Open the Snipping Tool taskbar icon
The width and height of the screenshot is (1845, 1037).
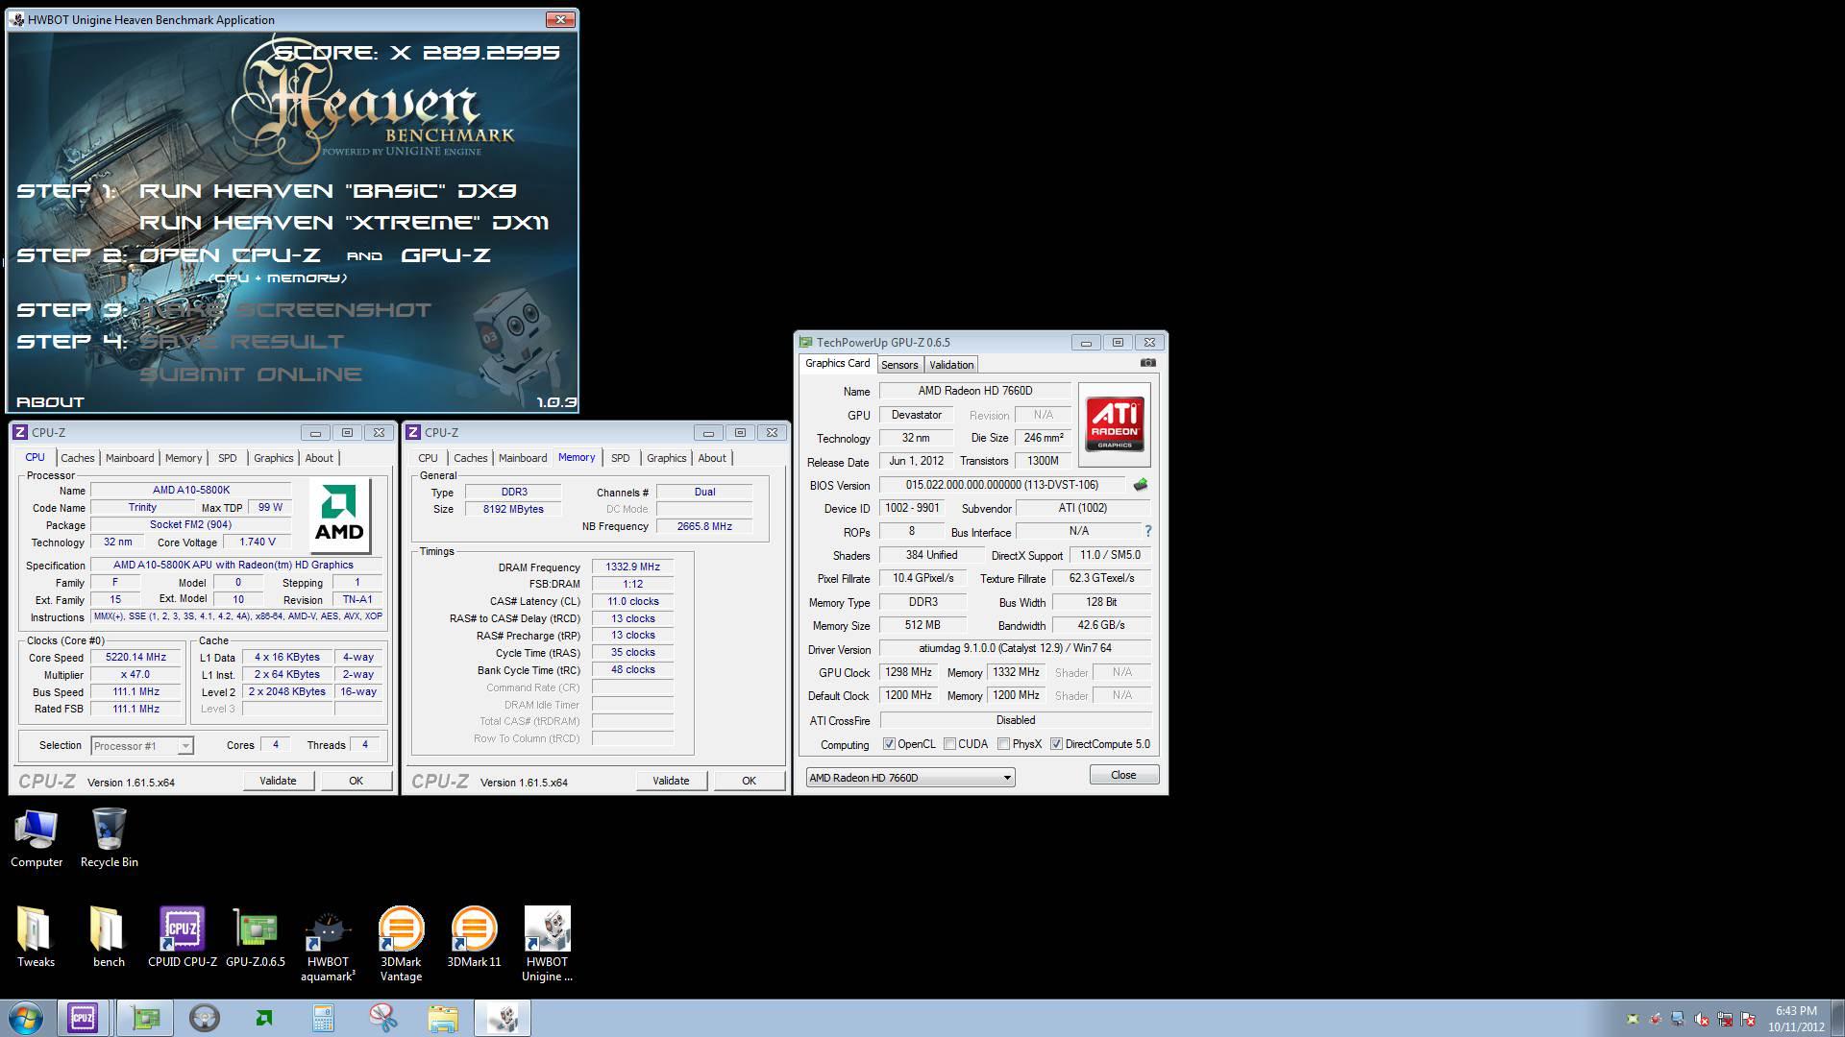(x=382, y=1018)
